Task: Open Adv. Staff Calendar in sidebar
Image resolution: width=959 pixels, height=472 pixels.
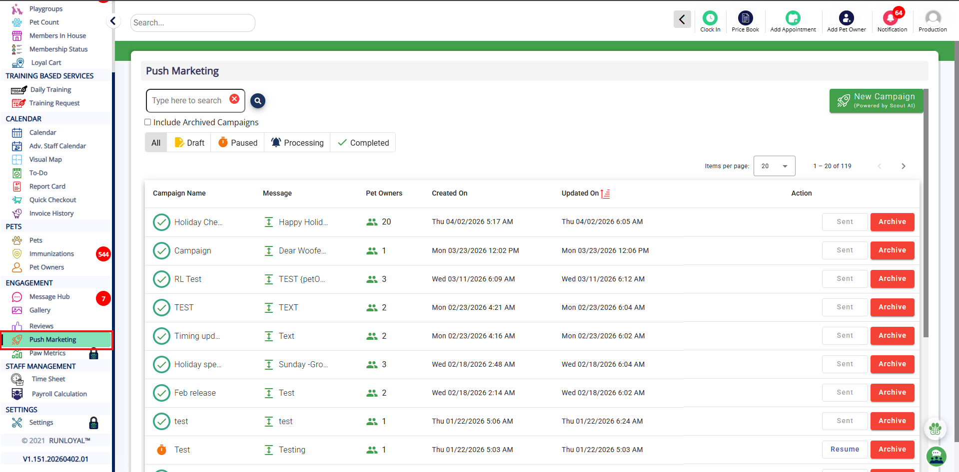Action: 57,146
